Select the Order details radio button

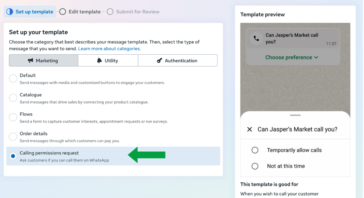pyautogui.click(x=13, y=137)
